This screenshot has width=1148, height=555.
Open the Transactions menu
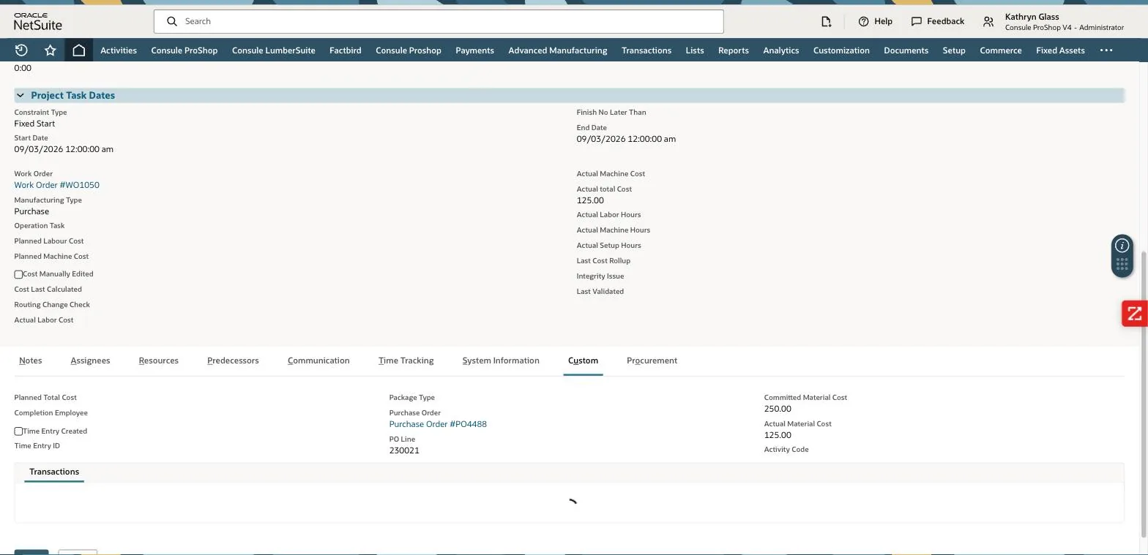coord(646,50)
